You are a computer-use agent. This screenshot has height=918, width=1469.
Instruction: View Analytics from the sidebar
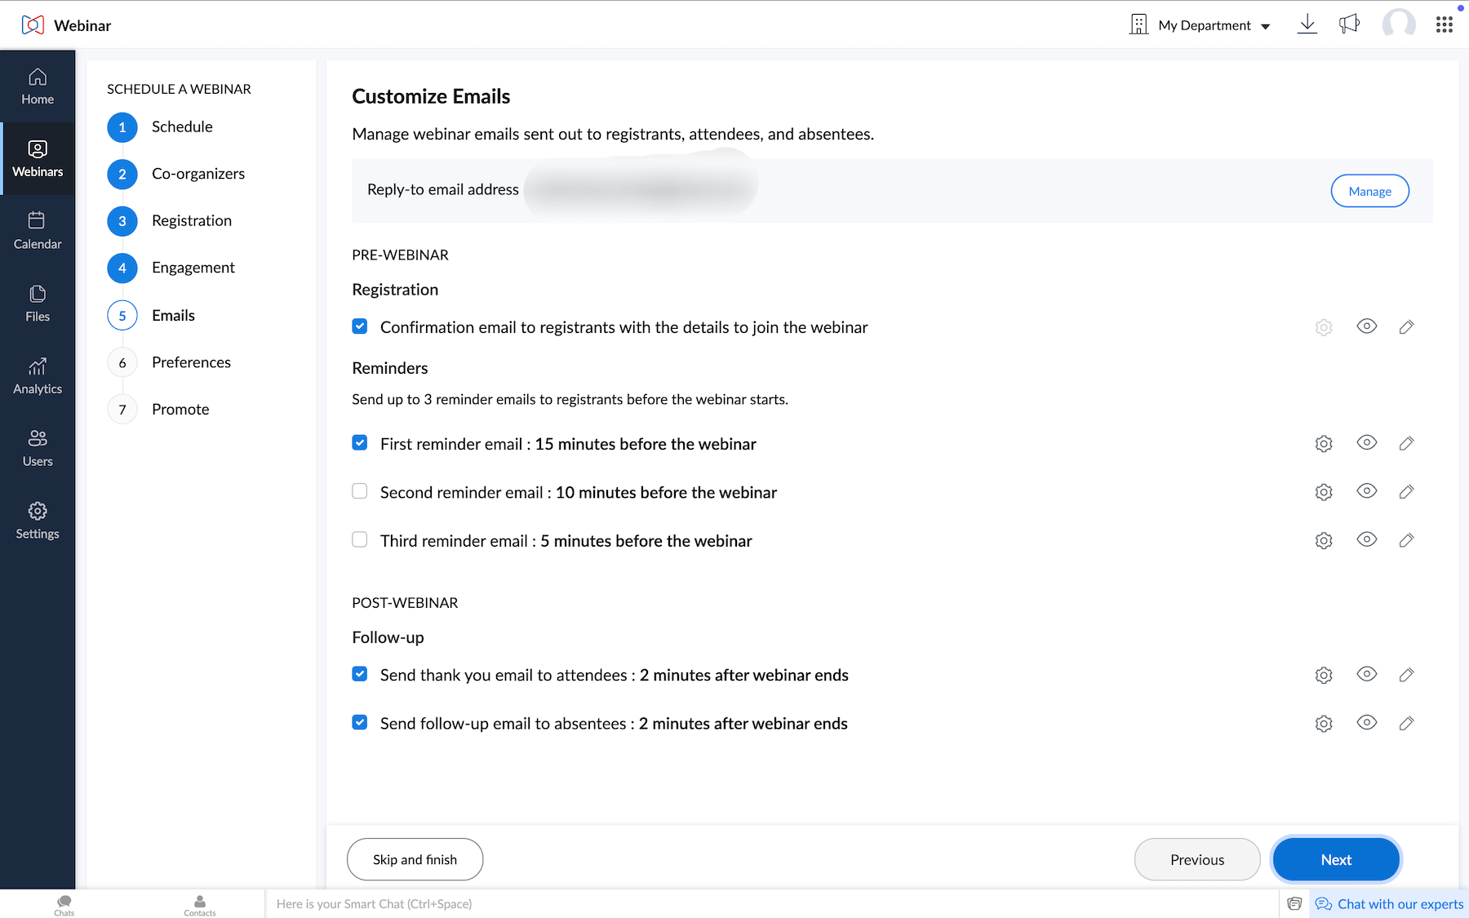tap(37, 375)
